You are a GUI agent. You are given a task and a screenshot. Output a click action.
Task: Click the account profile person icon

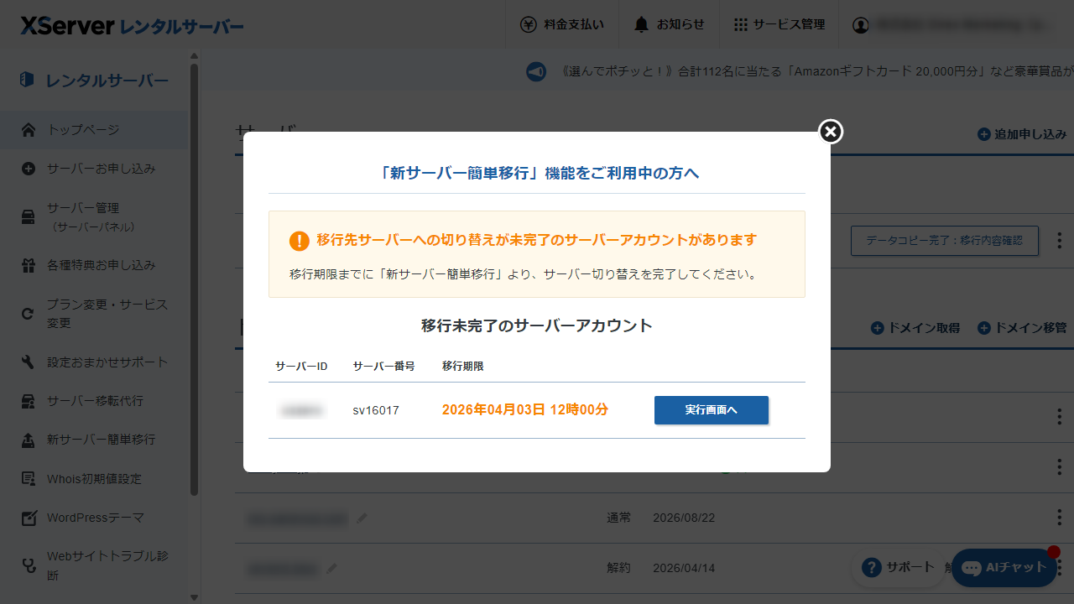[862, 23]
